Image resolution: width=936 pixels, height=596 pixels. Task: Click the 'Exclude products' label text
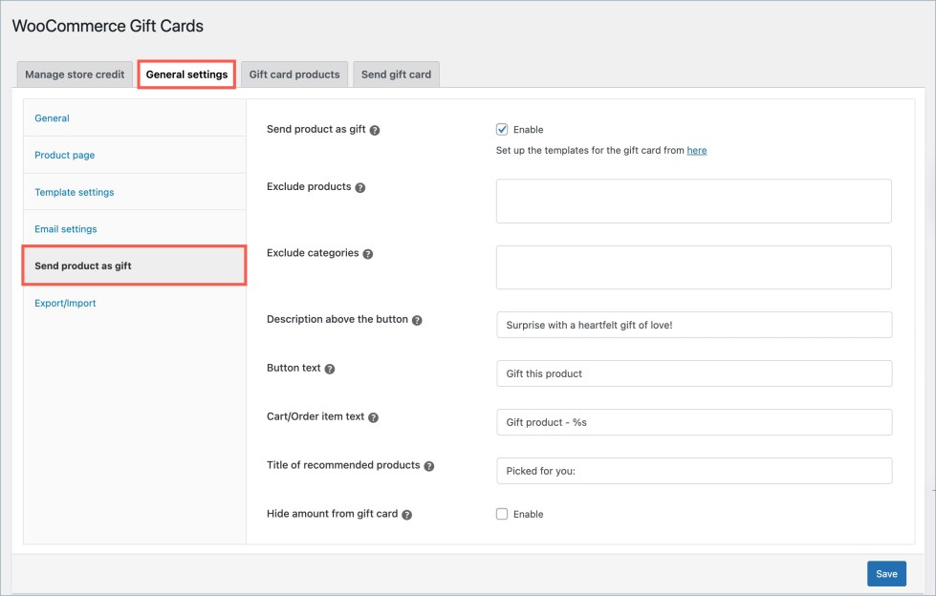pos(309,187)
